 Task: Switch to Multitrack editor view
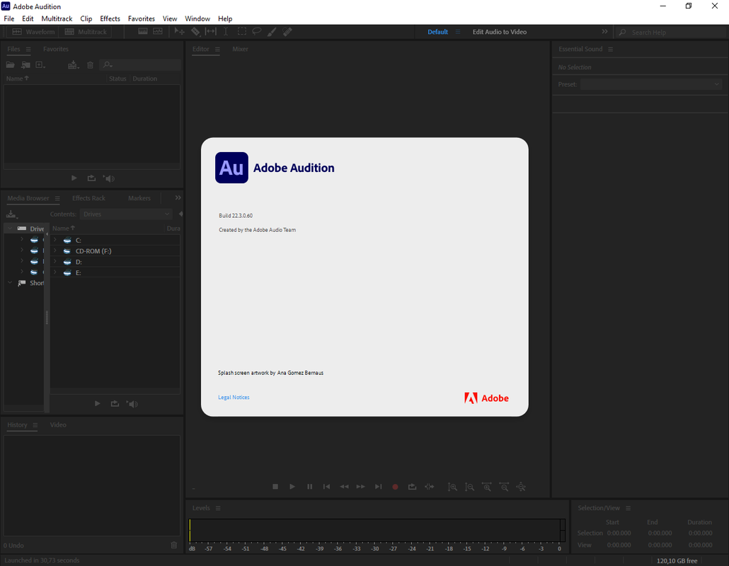point(86,32)
